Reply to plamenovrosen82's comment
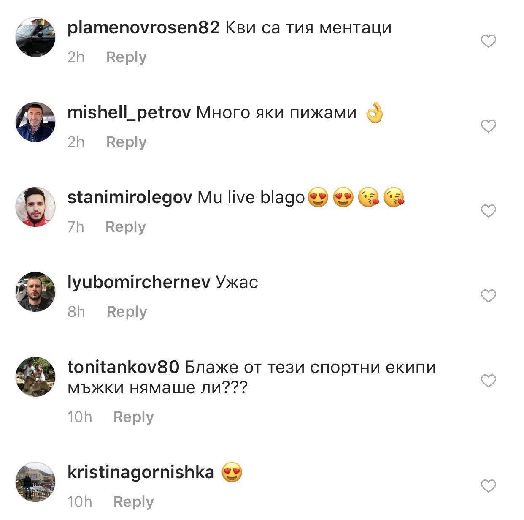Image resolution: width=524 pixels, height=520 pixels. click(126, 57)
